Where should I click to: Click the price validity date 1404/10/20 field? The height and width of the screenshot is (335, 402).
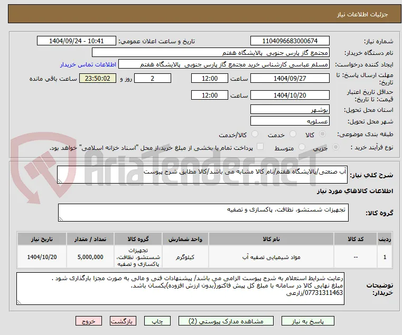pyautogui.click(x=289, y=95)
